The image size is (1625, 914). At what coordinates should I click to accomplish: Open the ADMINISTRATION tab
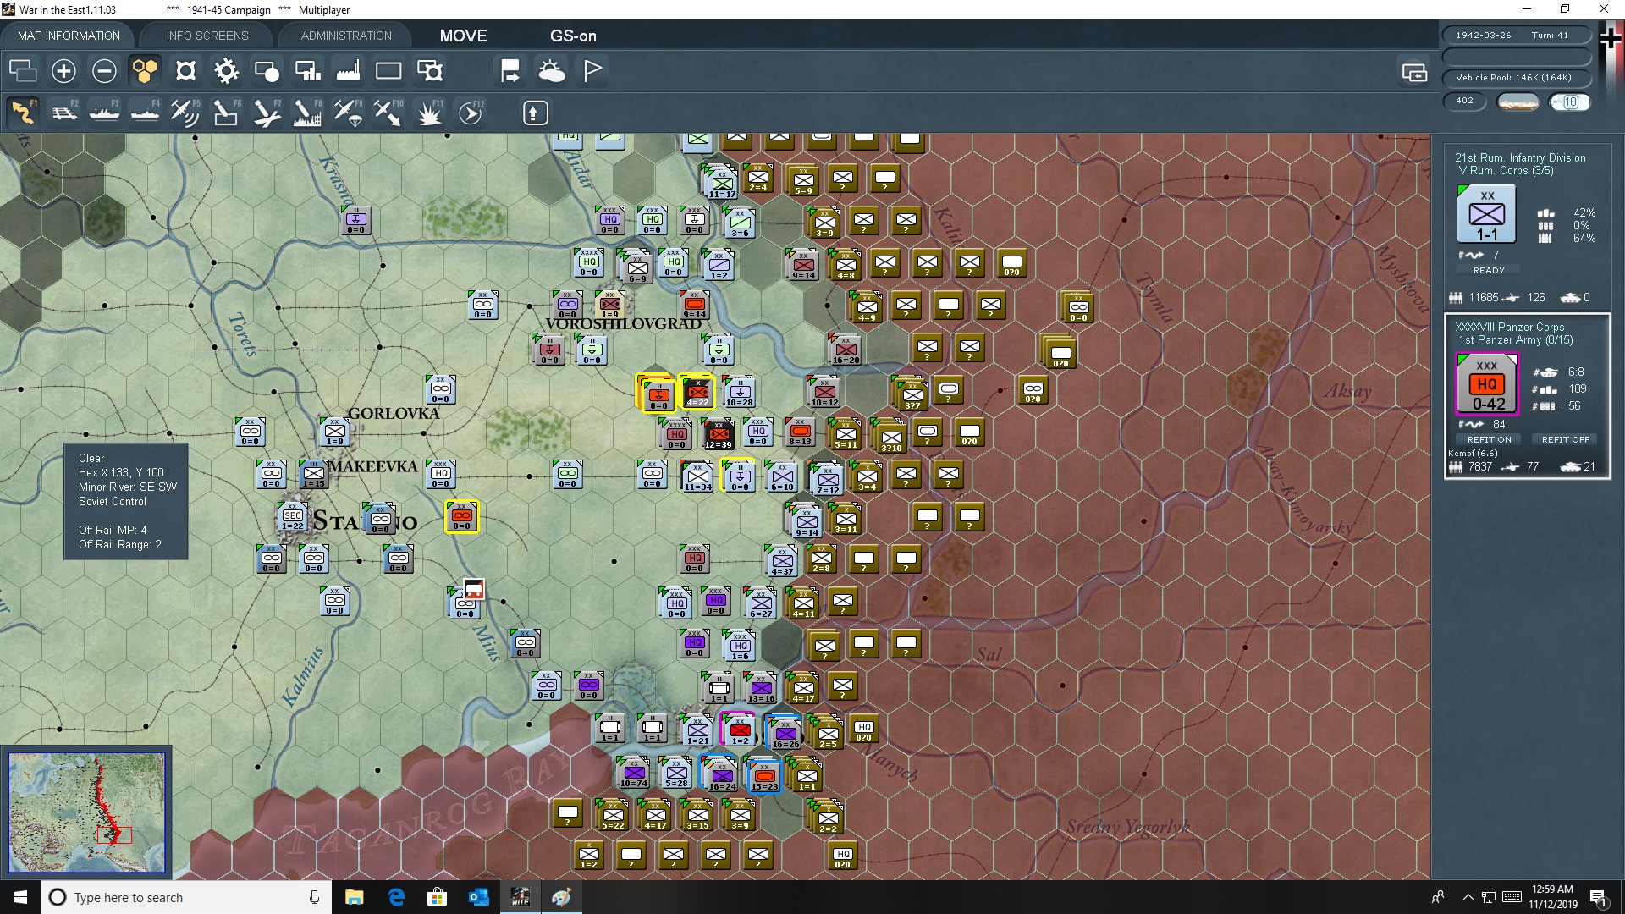click(x=346, y=36)
